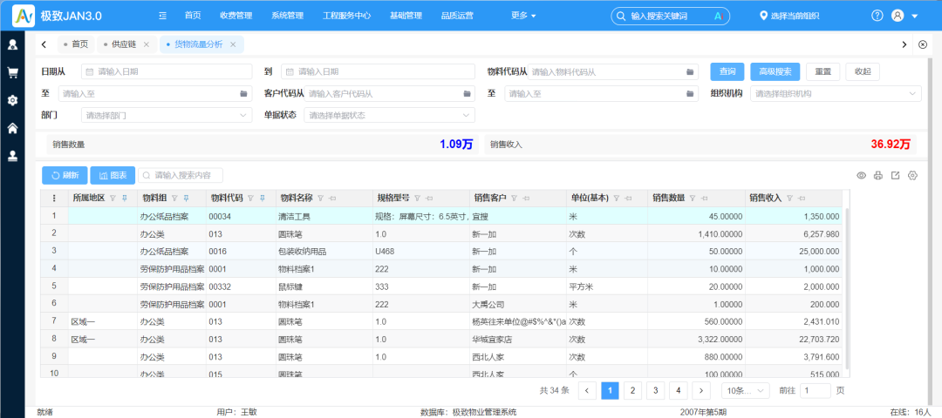Switch to the 供应链 tab
The height and width of the screenshot is (418, 942).
126,44
